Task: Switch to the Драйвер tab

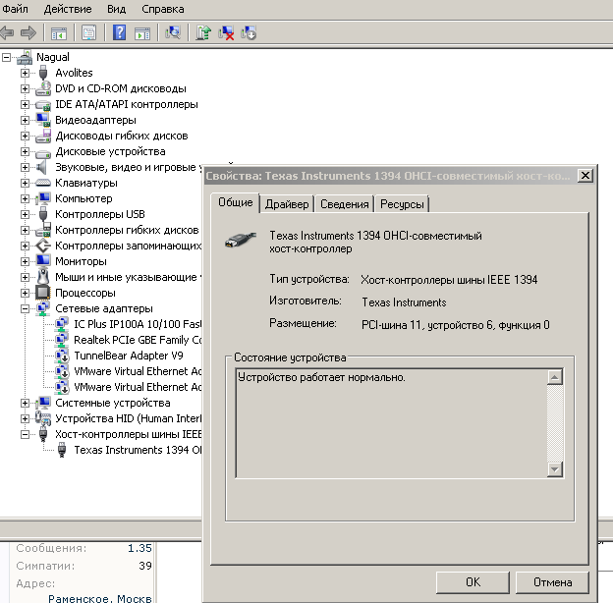Action: click(287, 204)
